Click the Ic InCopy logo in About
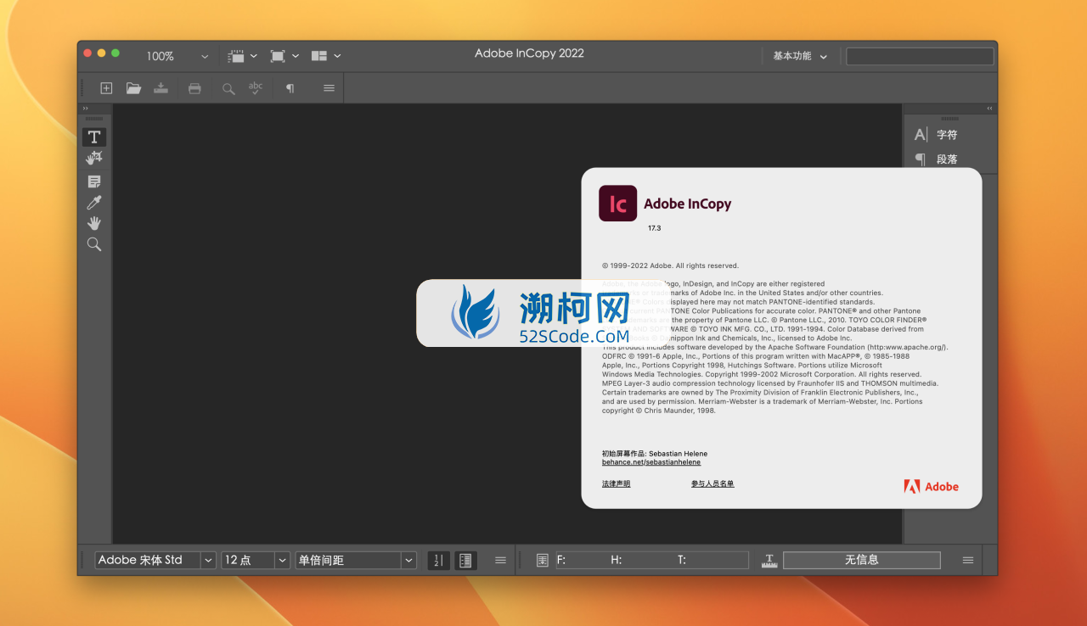The image size is (1087, 626). pyautogui.click(x=617, y=204)
